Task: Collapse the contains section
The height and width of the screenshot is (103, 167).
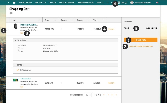Action: tap(16, 65)
